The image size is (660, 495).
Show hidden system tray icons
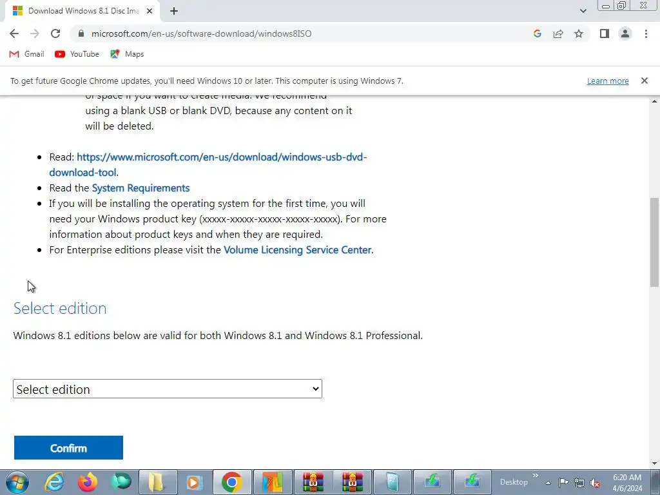pos(548,483)
